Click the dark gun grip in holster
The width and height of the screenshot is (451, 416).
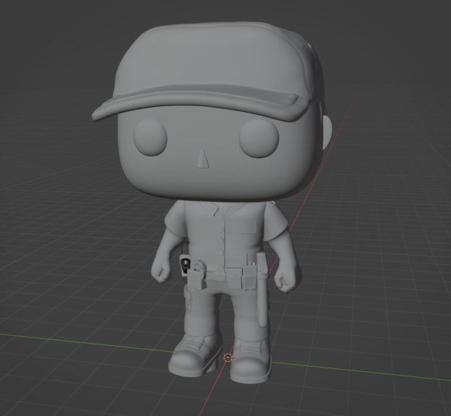[186, 265]
